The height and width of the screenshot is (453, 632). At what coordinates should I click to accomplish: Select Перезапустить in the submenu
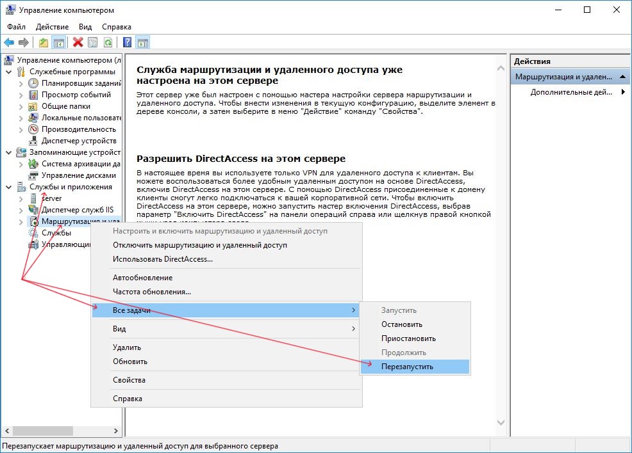pos(407,367)
